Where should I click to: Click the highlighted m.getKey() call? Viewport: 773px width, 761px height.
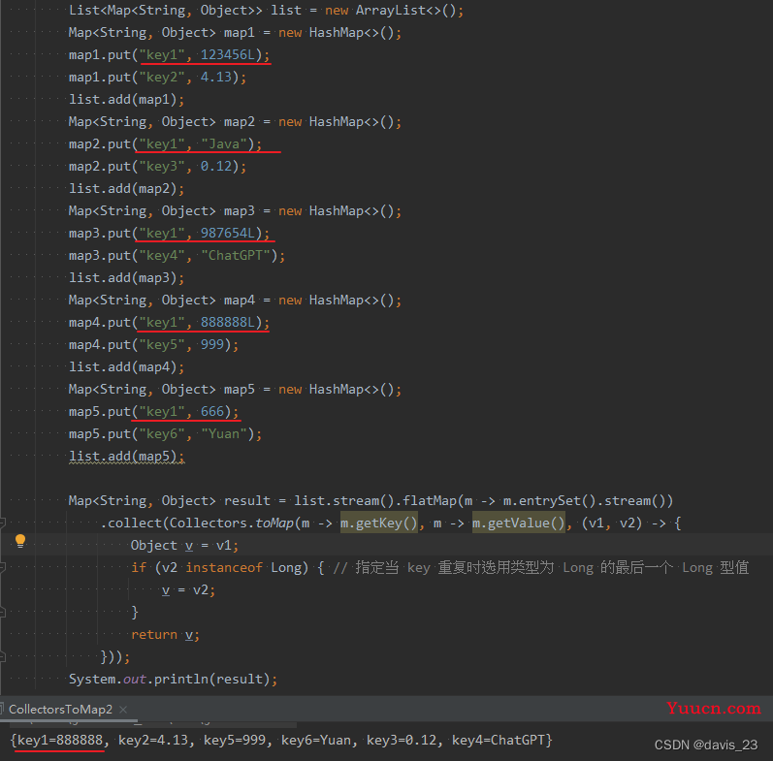coord(379,523)
